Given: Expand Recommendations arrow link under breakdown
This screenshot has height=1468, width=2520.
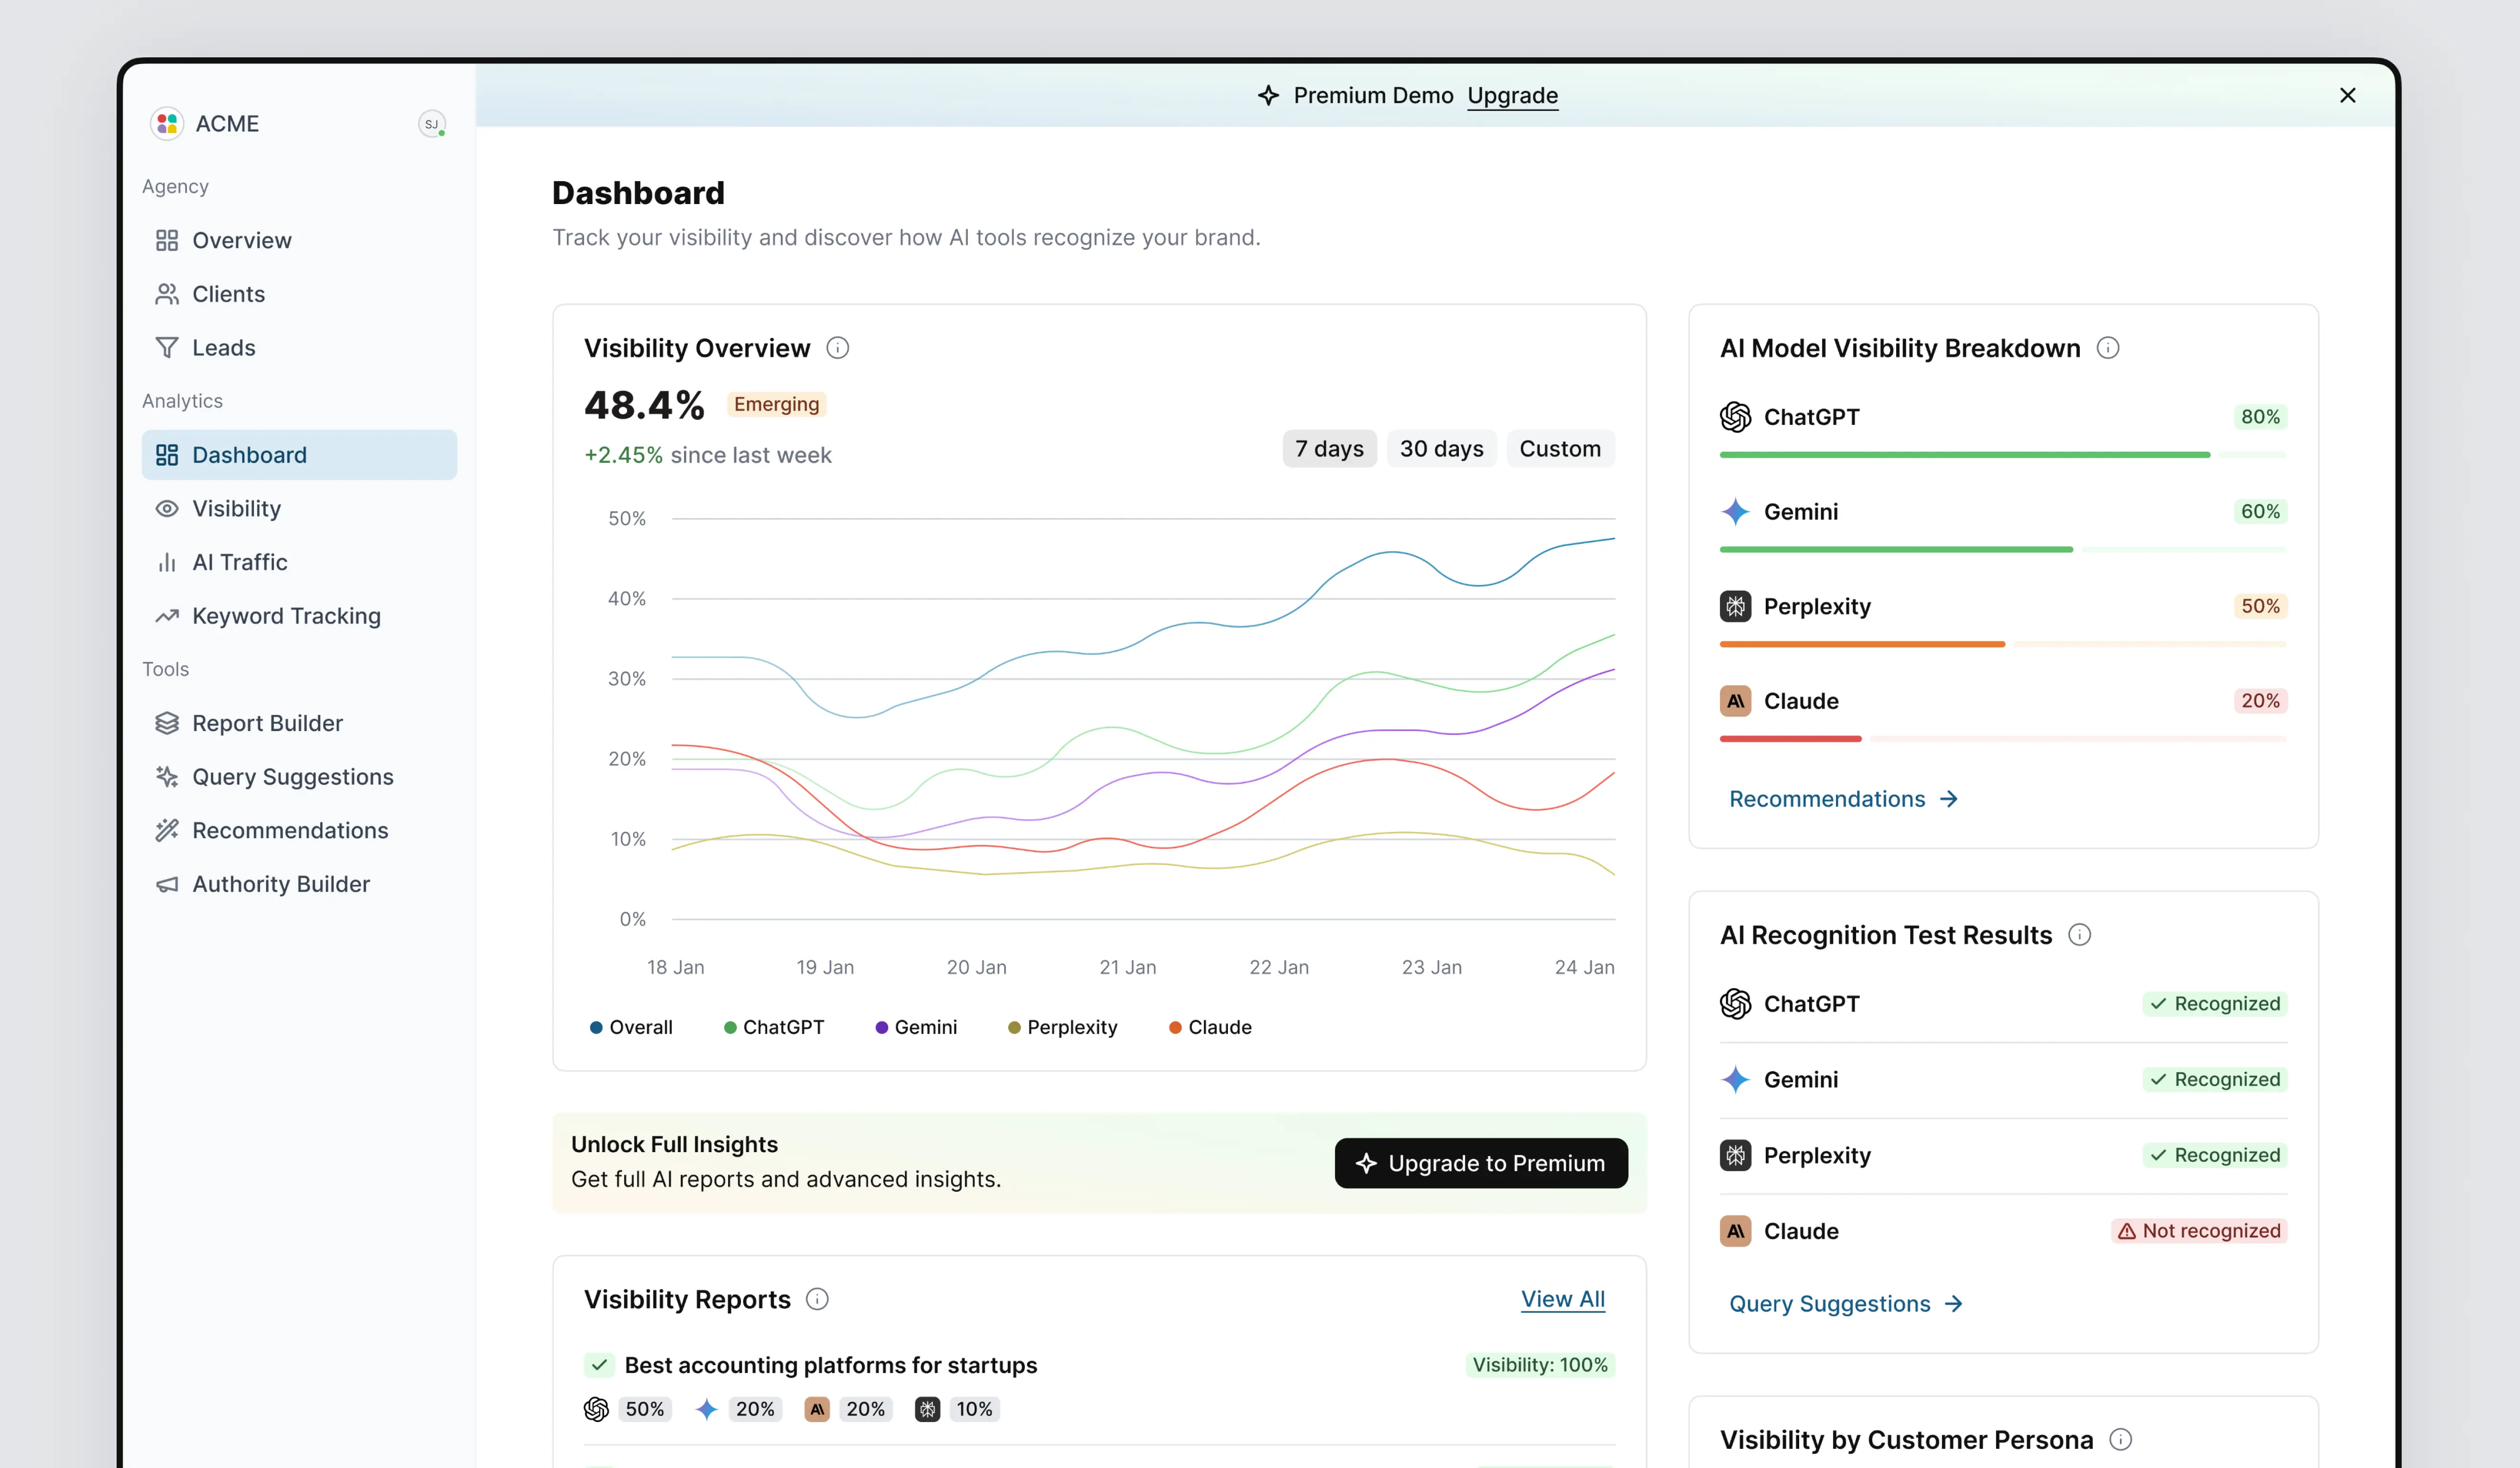Looking at the screenshot, I should point(1843,799).
